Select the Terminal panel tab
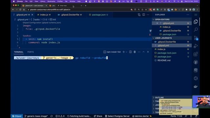 tap(19, 52)
